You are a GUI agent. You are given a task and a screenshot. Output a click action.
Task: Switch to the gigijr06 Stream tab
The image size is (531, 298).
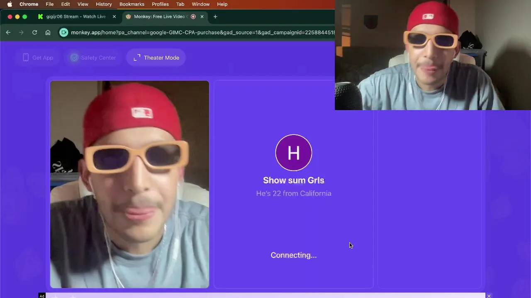point(77,17)
